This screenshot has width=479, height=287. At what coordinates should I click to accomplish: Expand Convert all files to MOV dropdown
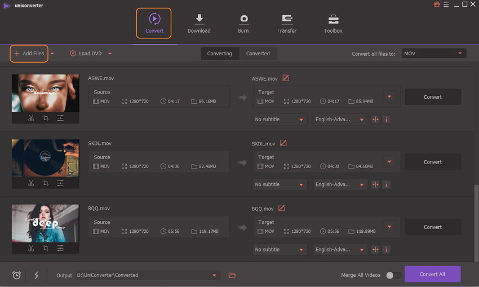tap(433, 54)
